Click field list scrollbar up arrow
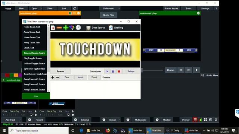 (49, 26)
